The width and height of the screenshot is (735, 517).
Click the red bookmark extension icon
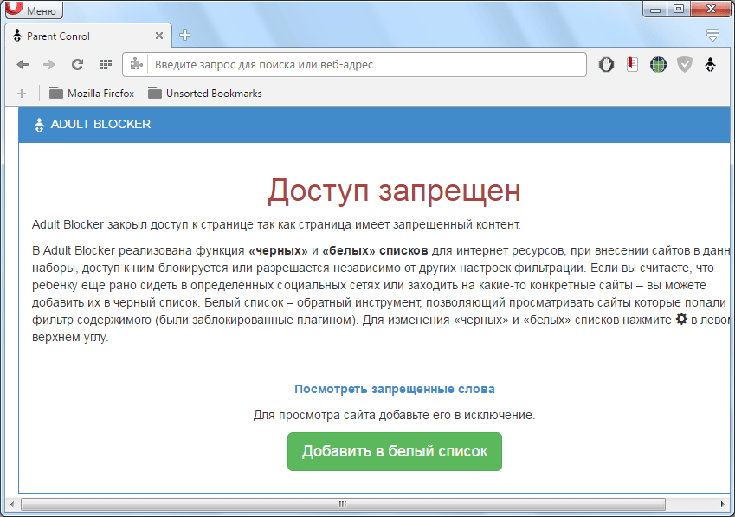click(x=633, y=65)
